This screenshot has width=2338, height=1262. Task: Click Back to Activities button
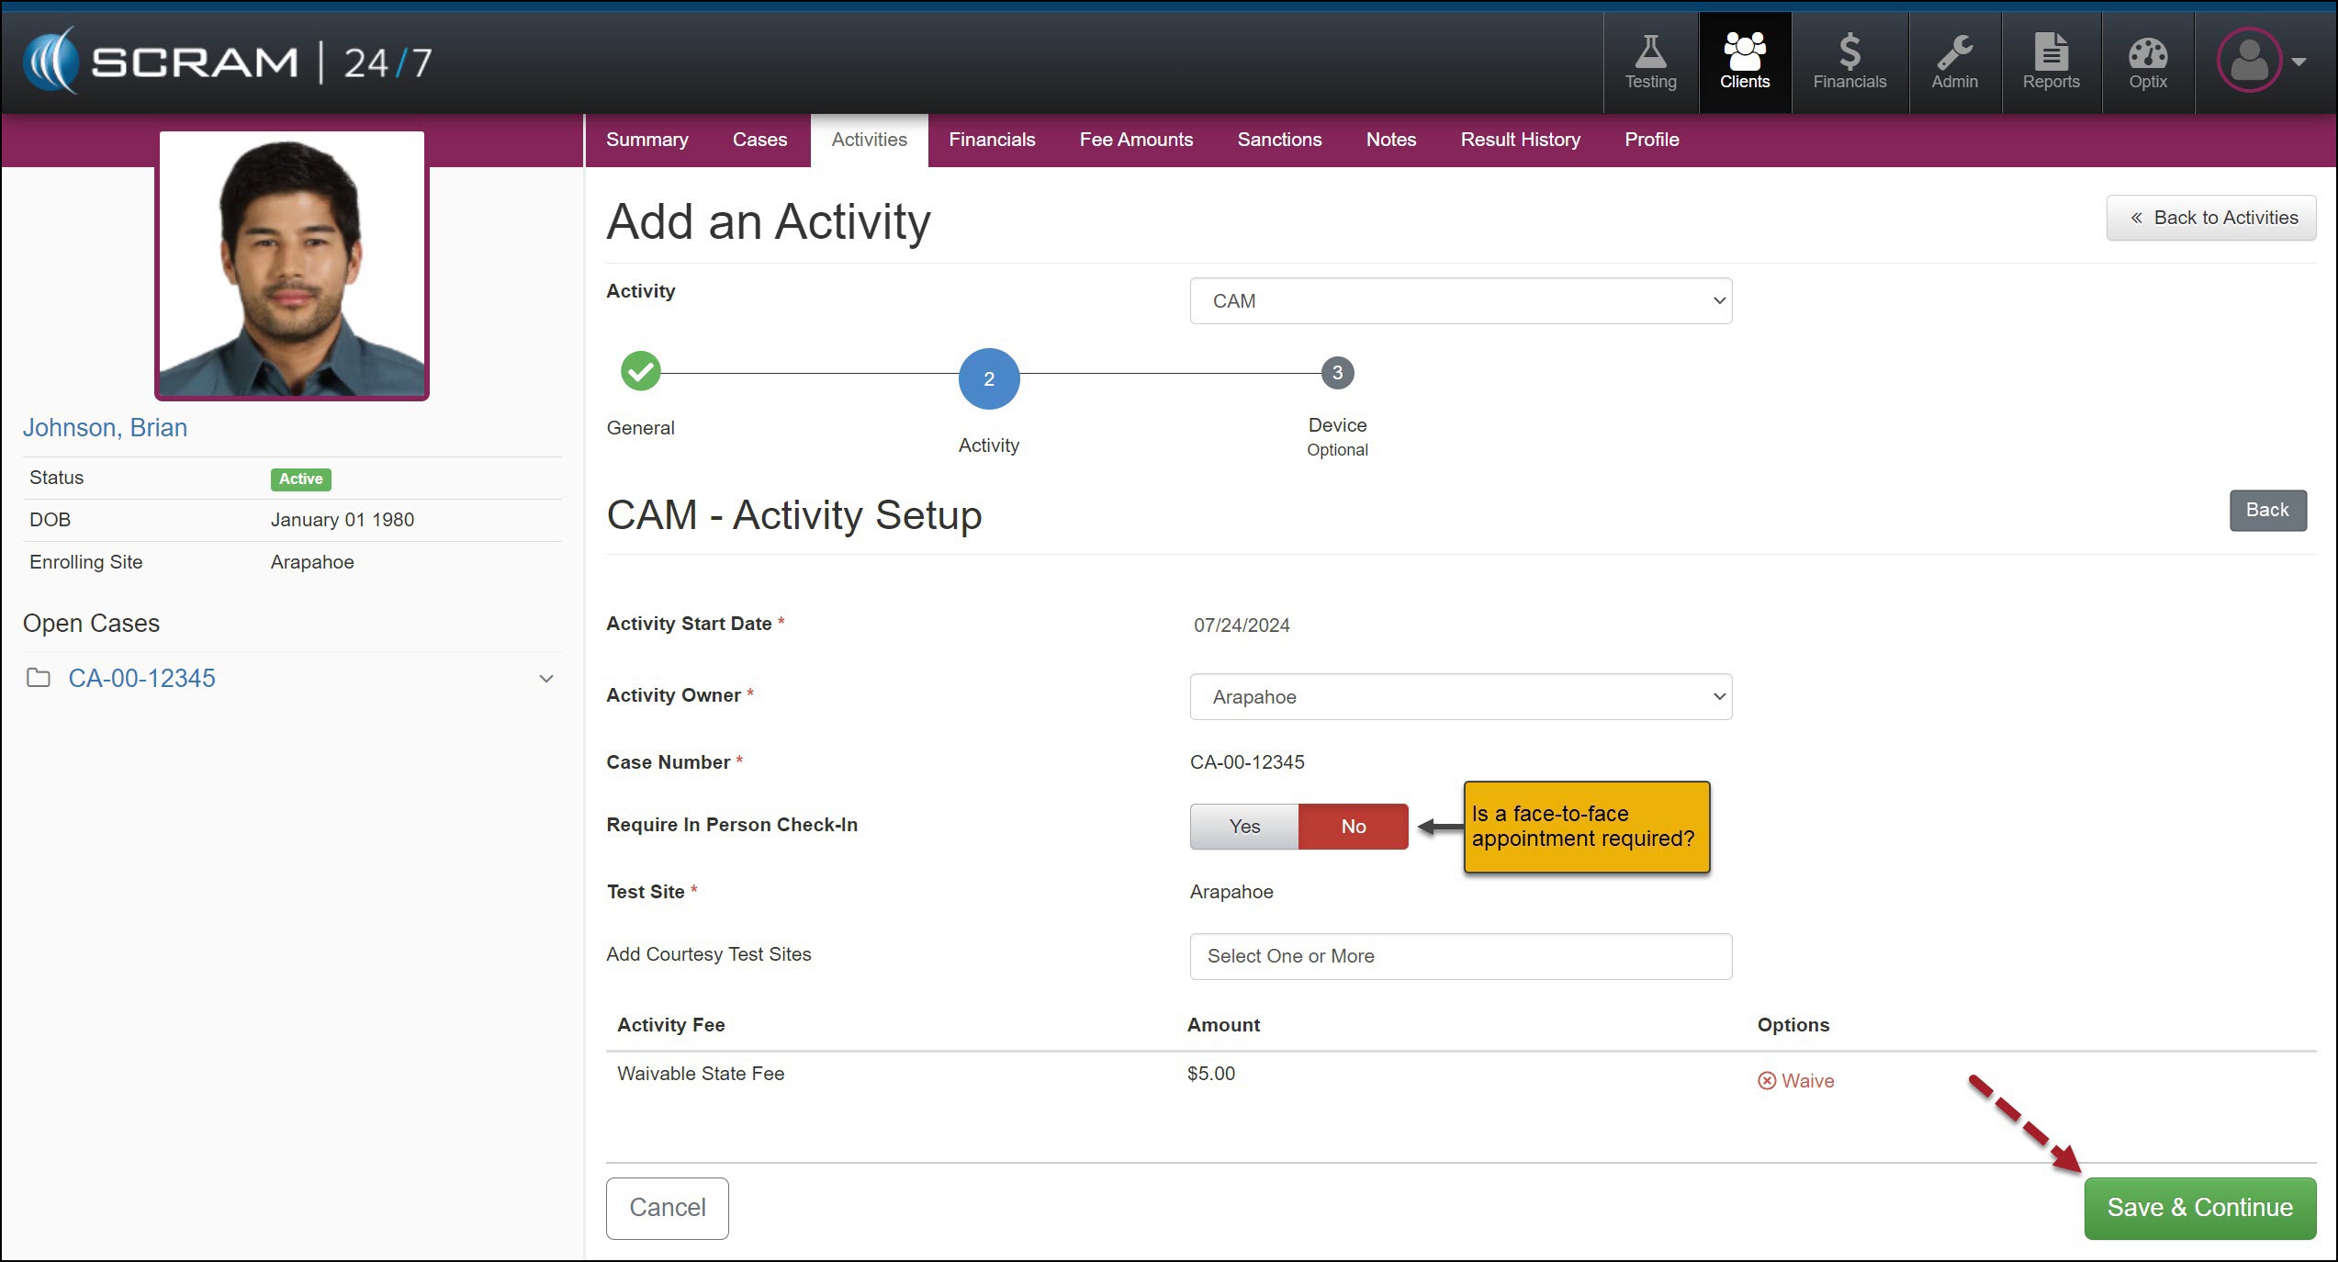coord(2210,218)
